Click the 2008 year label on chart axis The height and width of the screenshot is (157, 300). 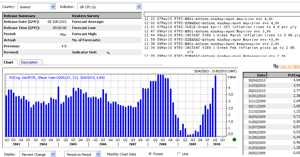163,144
